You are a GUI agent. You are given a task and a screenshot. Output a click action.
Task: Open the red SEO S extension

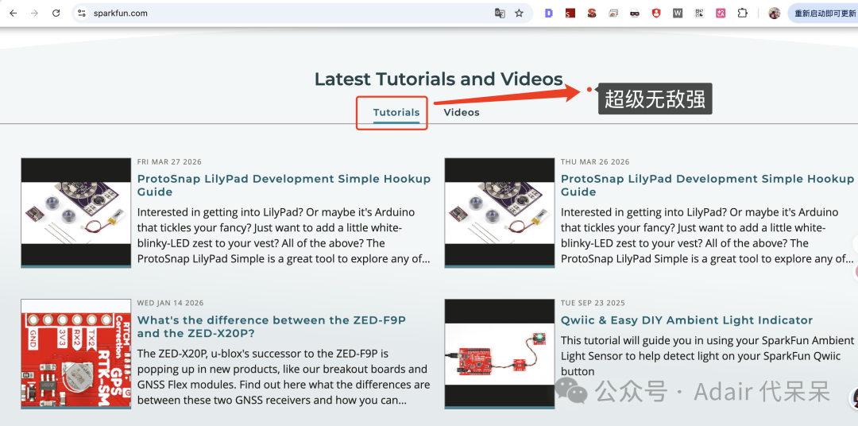(592, 14)
